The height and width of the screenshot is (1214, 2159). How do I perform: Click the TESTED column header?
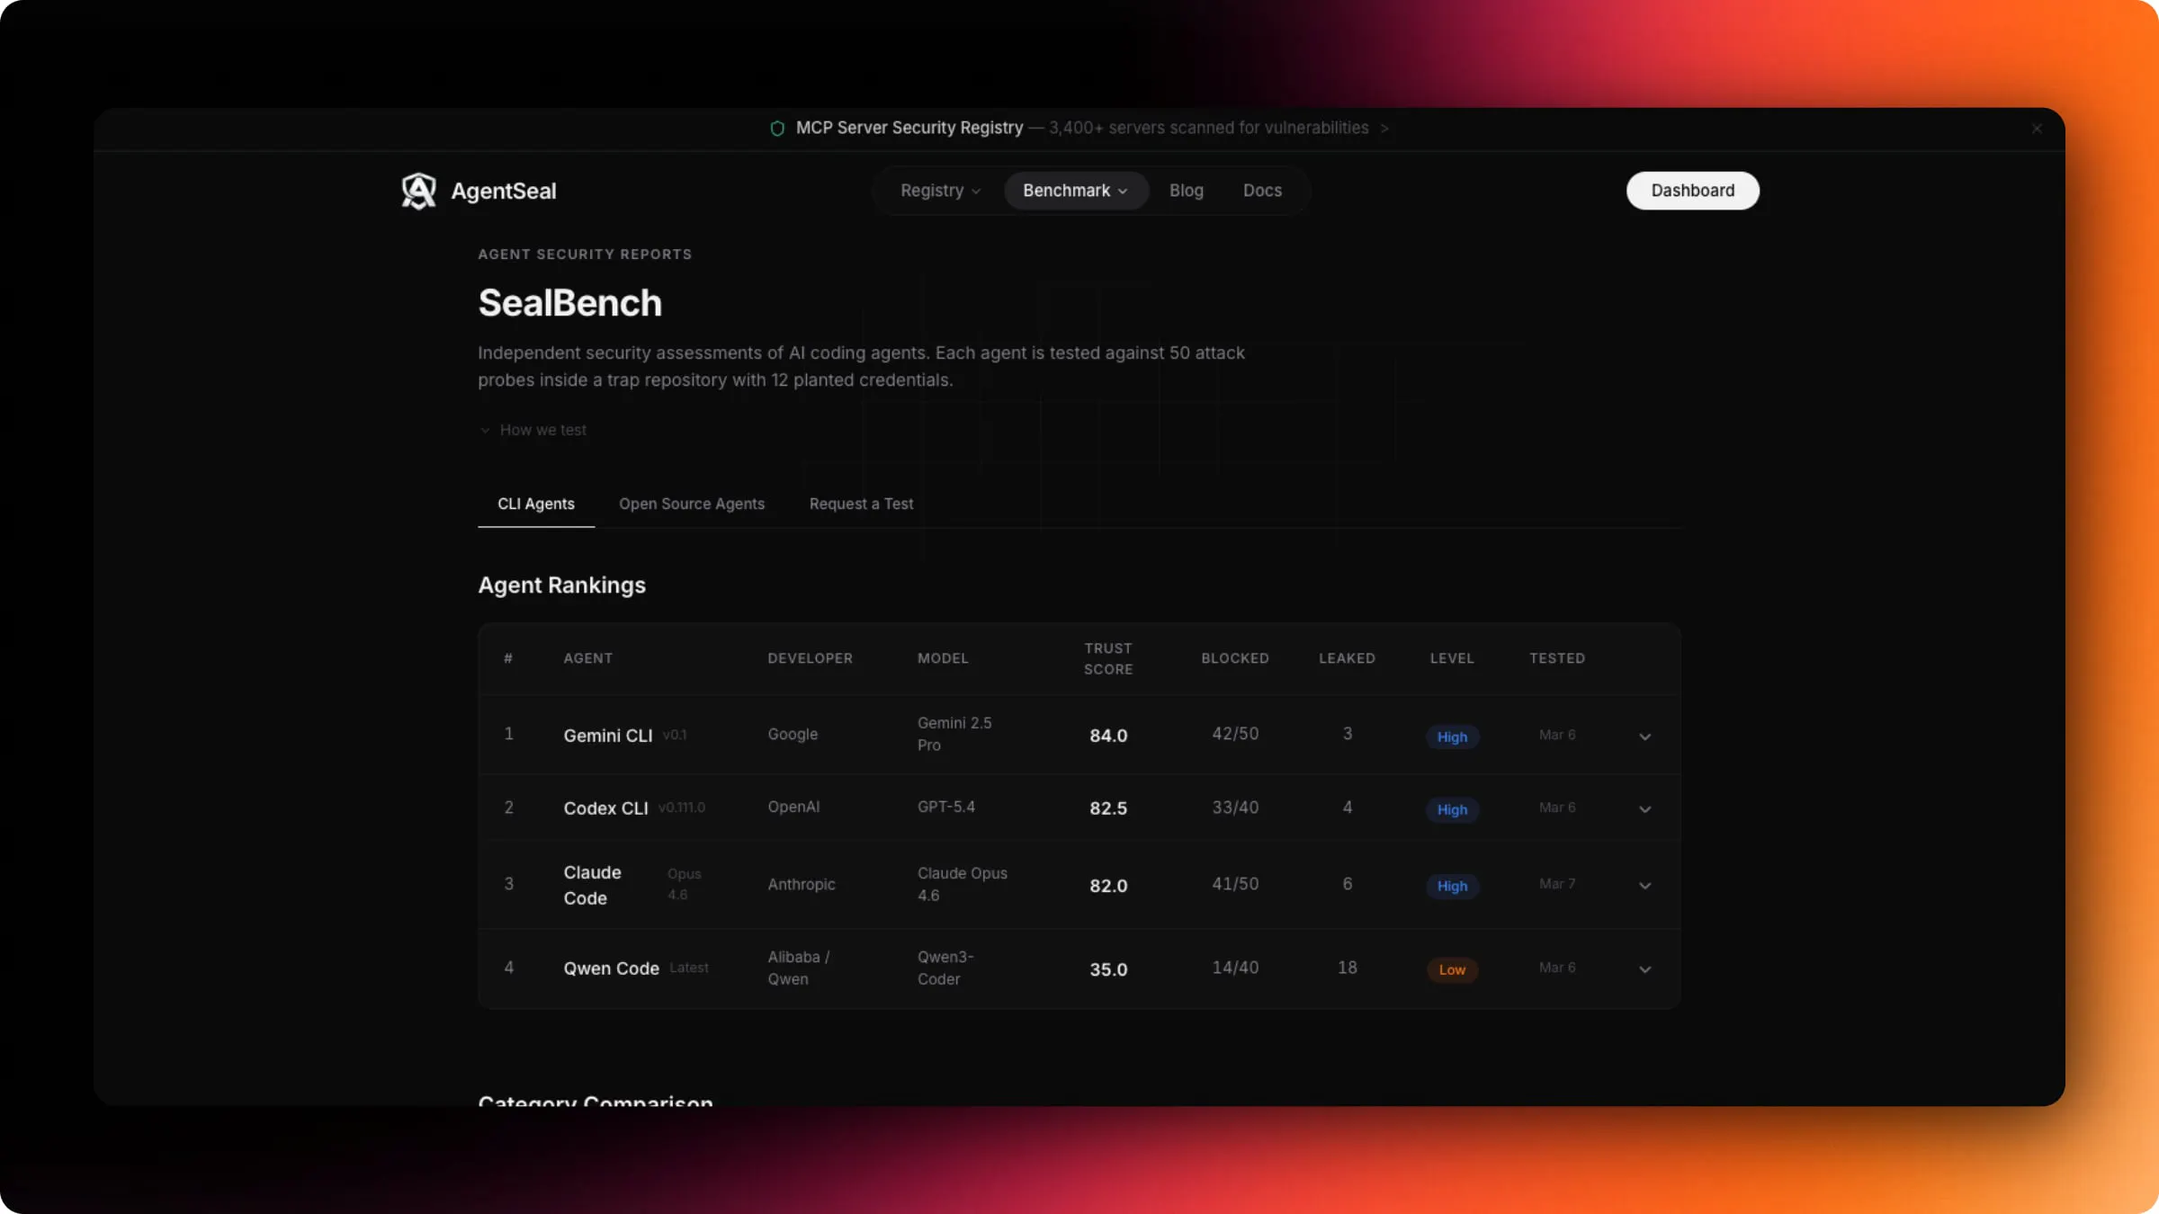point(1557,658)
